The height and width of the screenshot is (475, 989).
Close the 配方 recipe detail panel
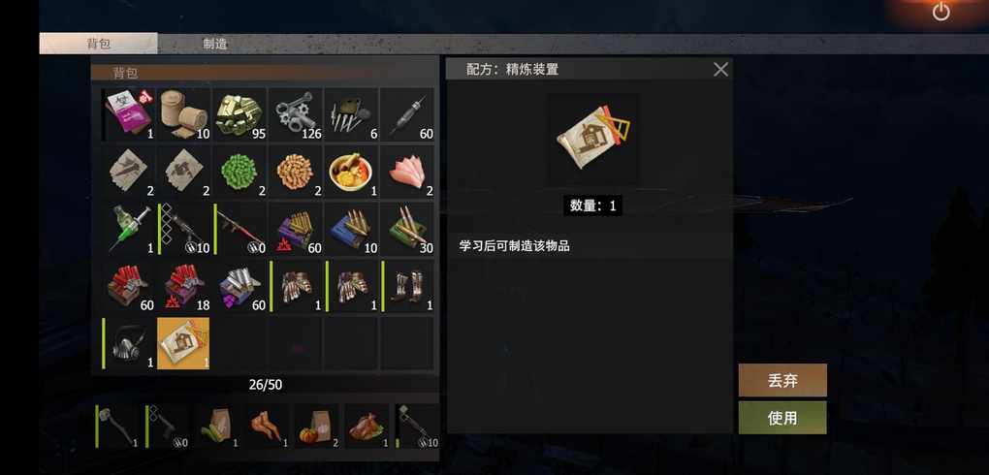coord(720,70)
